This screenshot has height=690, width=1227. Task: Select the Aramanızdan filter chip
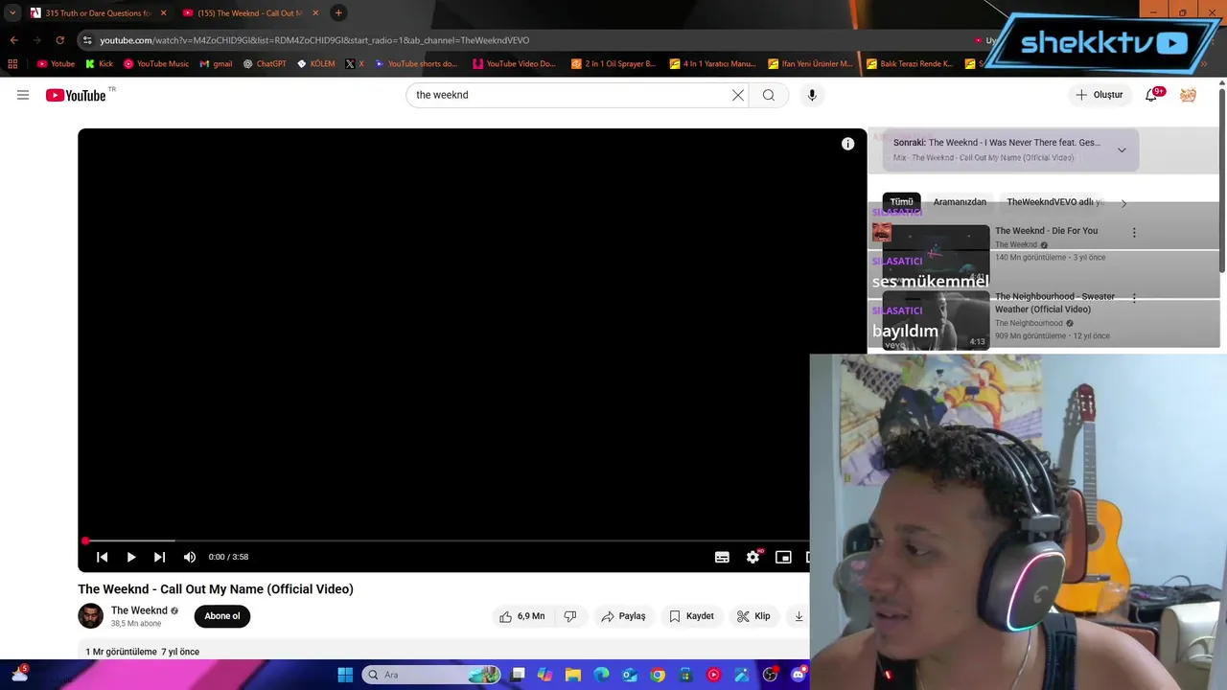click(x=960, y=202)
